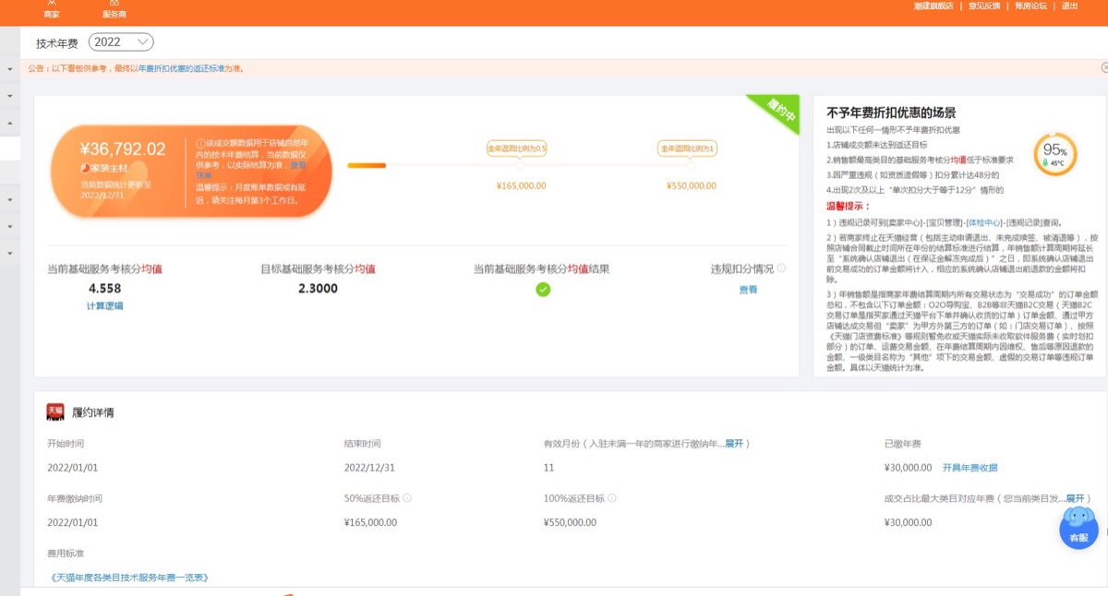Click ¥550,000.00 under the progress bar
The height and width of the screenshot is (596, 1108).
pyautogui.click(x=691, y=185)
